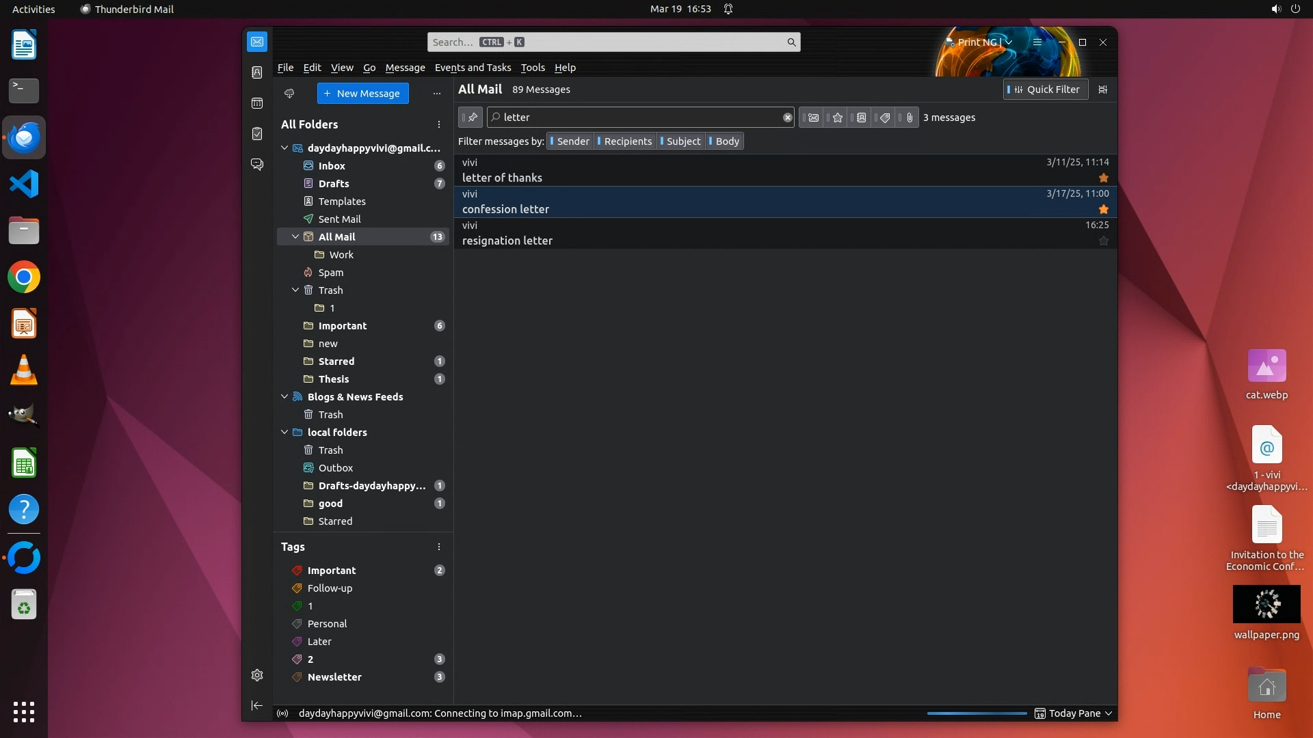1313x738 pixels.
Task: Open the Events and Tasks menu
Action: pos(473,68)
